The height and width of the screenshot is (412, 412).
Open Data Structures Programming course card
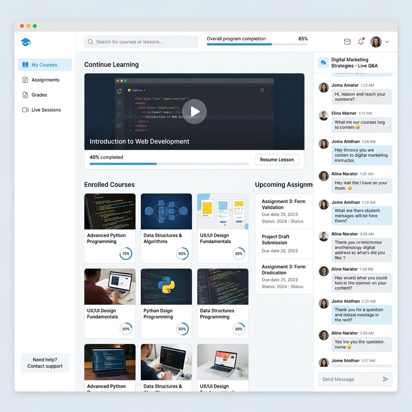pos(223,303)
